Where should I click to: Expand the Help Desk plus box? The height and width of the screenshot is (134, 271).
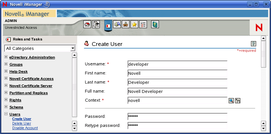[x=6, y=71]
